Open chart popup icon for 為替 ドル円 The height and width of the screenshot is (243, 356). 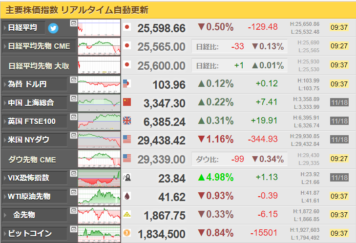click(73, 80)
